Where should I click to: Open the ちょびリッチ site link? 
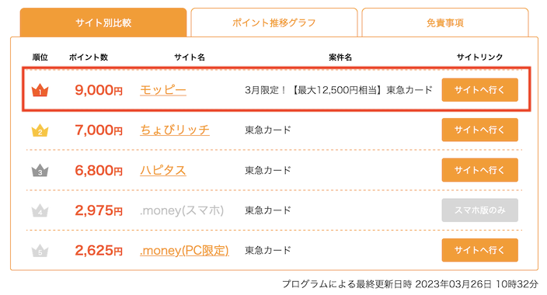[175, 130]
